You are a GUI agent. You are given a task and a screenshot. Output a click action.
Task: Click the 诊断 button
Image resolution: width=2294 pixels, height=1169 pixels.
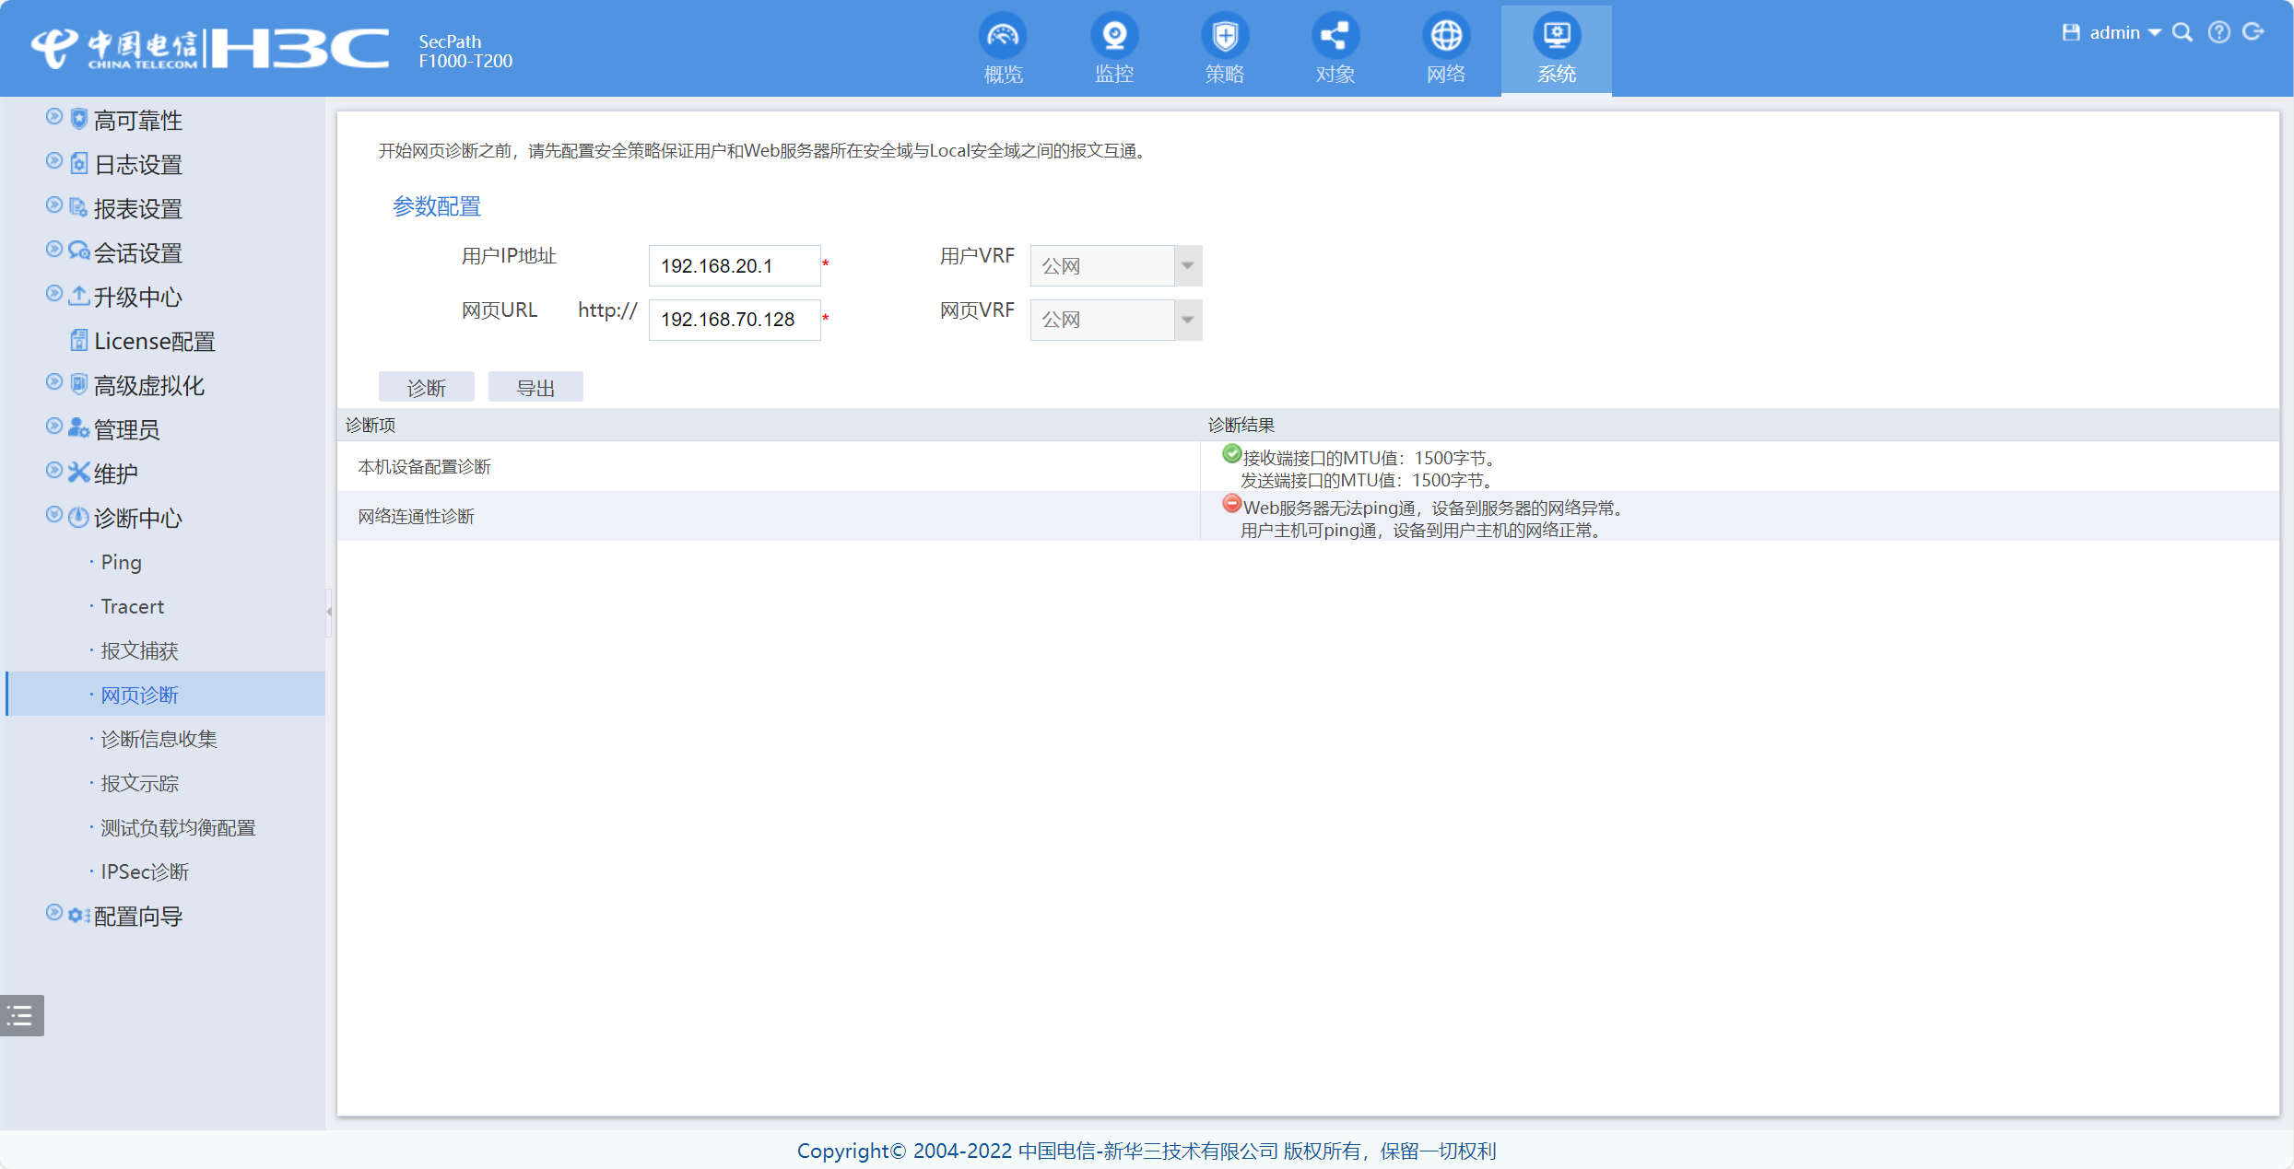pos(426,388)
